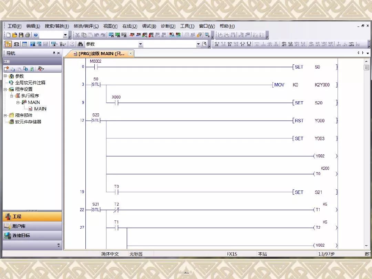Open a project with the folder icon
The height and width of the screenshot is (279, 372).
(15, 35)
